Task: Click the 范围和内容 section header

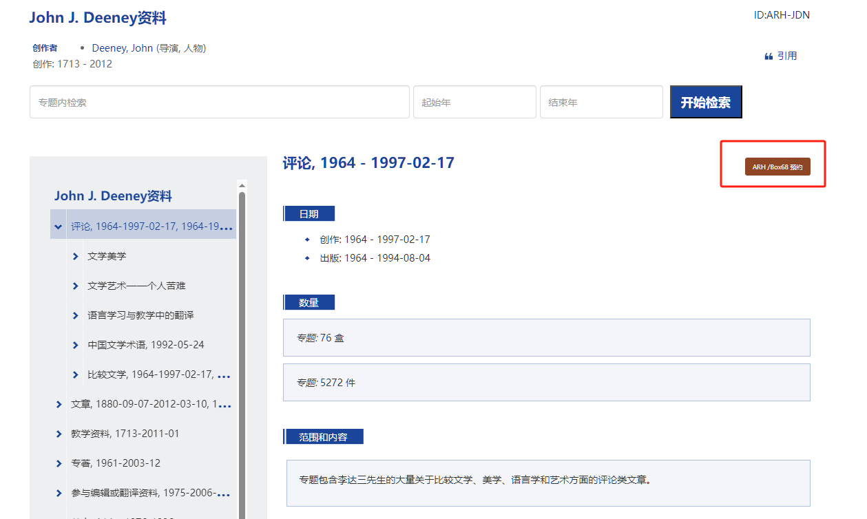Action: [324, 437]
